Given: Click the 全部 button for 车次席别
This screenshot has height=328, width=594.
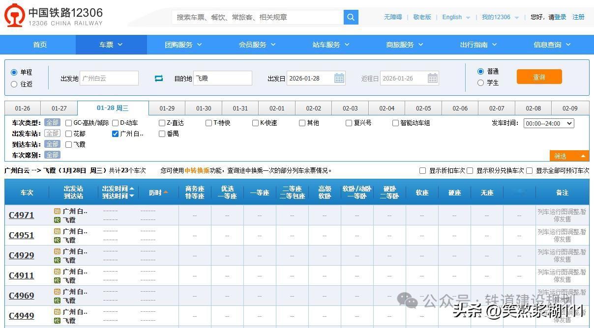Looking at the screenshot, I should coord(52,155).
